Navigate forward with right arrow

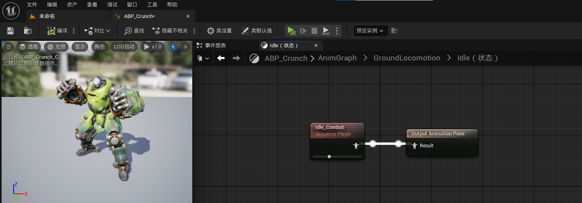(236, 58)
